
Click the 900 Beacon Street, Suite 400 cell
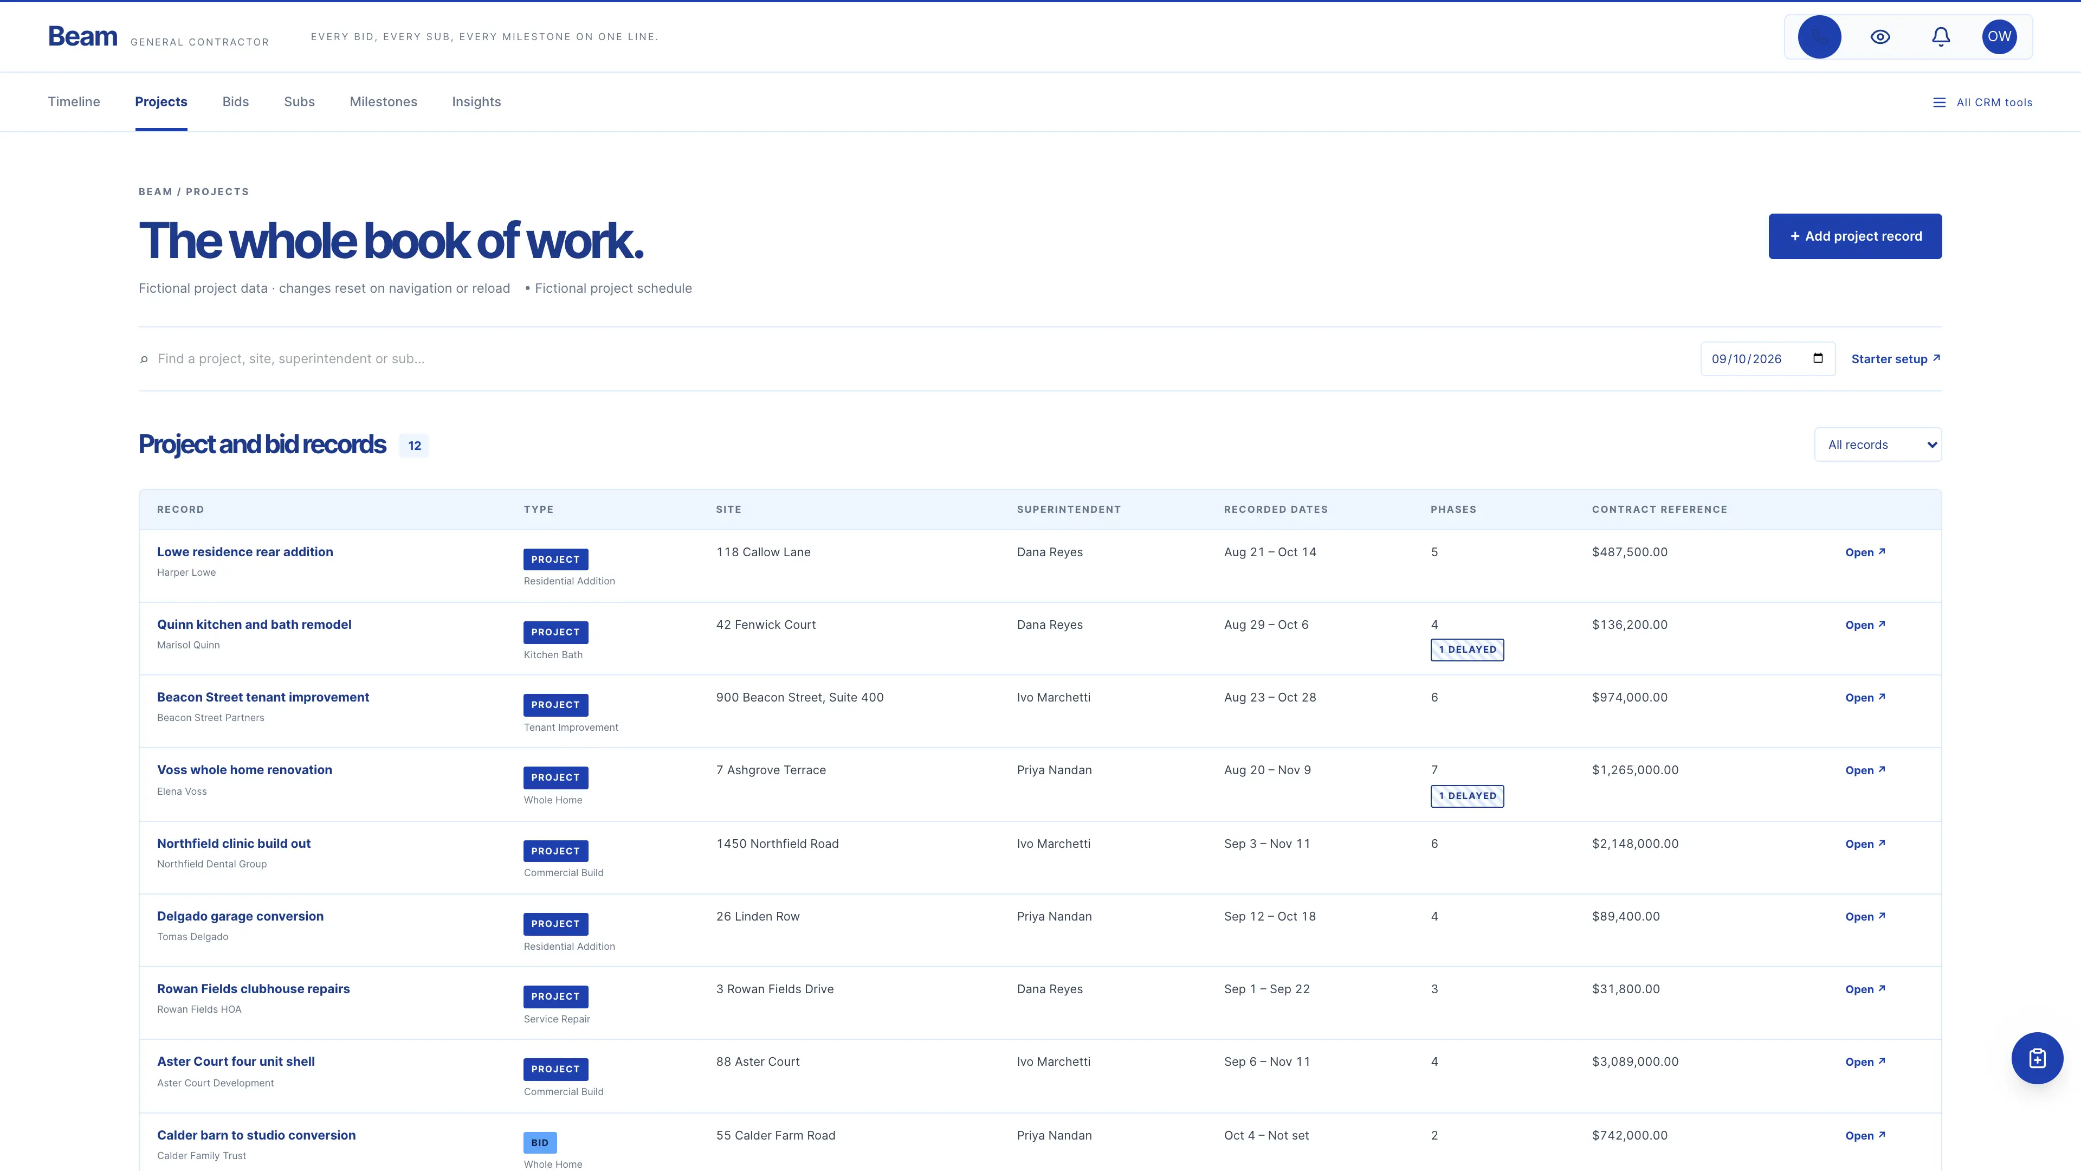click(x=800, y=697)
